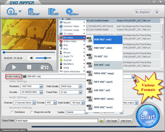This screenshot has width=165, height=132.
Task: Take a snapshot with camera icon
Action: coord(44,67)
